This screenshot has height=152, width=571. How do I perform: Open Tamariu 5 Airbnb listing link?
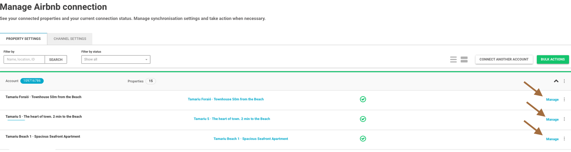(x=232, y=119)
